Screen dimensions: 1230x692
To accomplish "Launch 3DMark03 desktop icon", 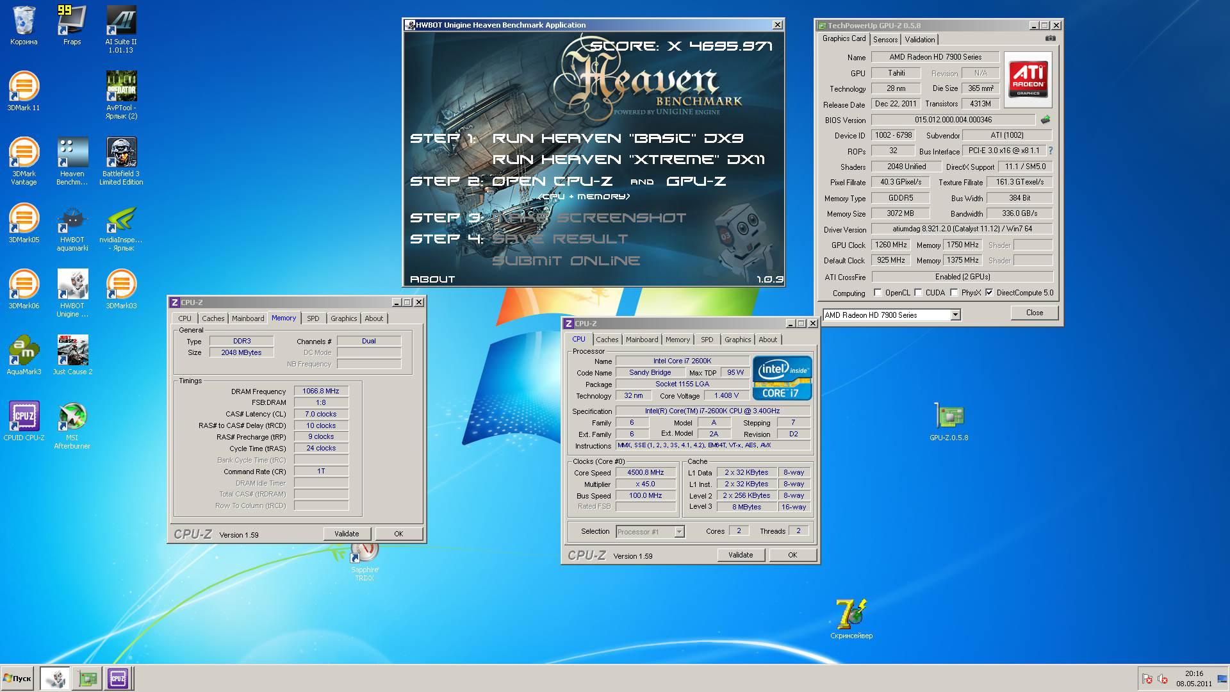I will [121, 290].
